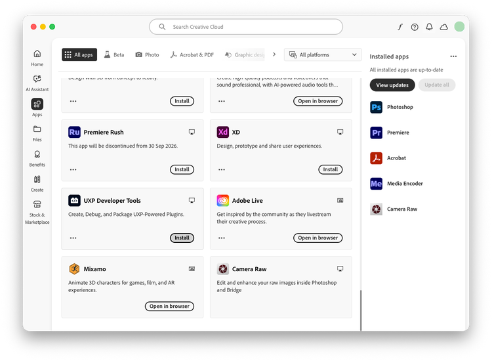Open Adobe Live in browser
Image resolution: width=492 pixels, height=361 pixels.
pos(318,238)
